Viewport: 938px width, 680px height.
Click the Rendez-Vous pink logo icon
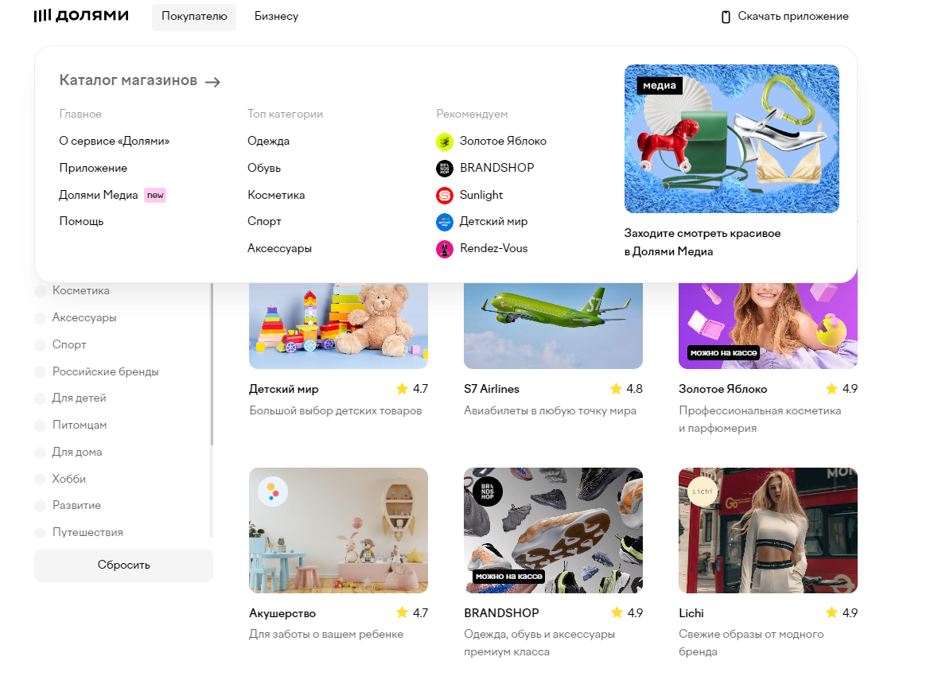(445, 249)
